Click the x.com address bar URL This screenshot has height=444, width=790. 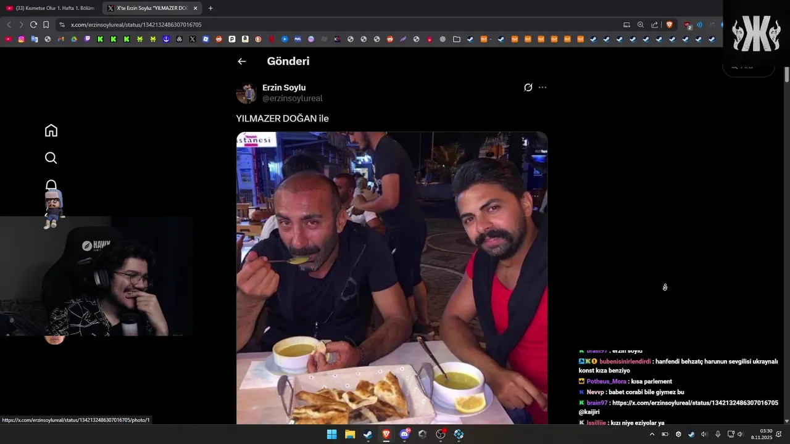click(x=136, y=25)
